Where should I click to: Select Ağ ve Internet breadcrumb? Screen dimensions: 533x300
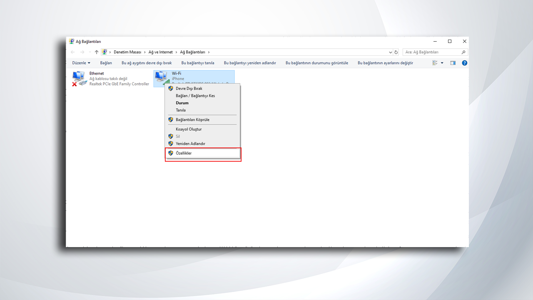[161, 52]
